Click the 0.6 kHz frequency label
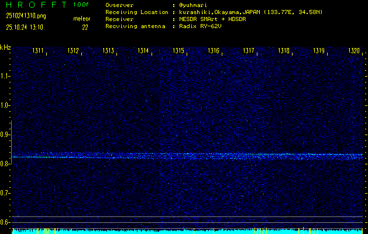The height and width of the screenshot is (234, 368). (5, 222)
